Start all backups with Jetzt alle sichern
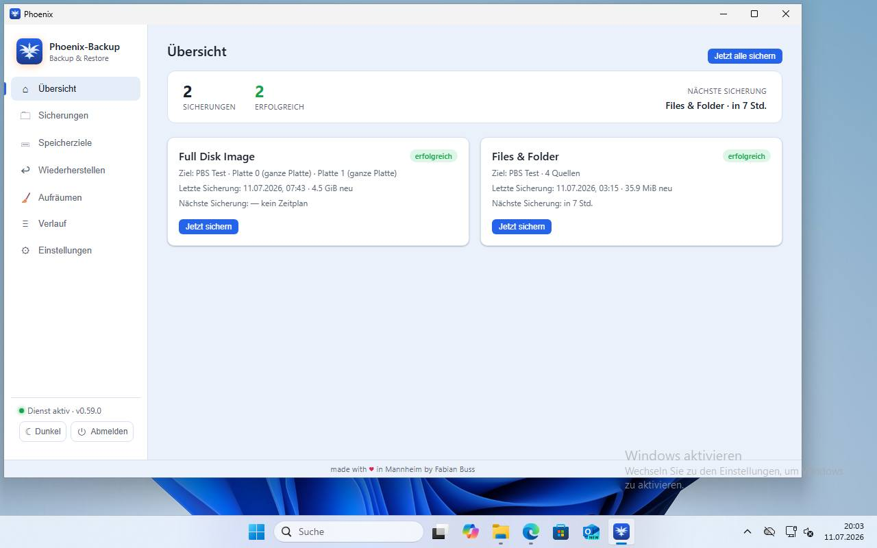The image size is (877, 548). point(745,56)
